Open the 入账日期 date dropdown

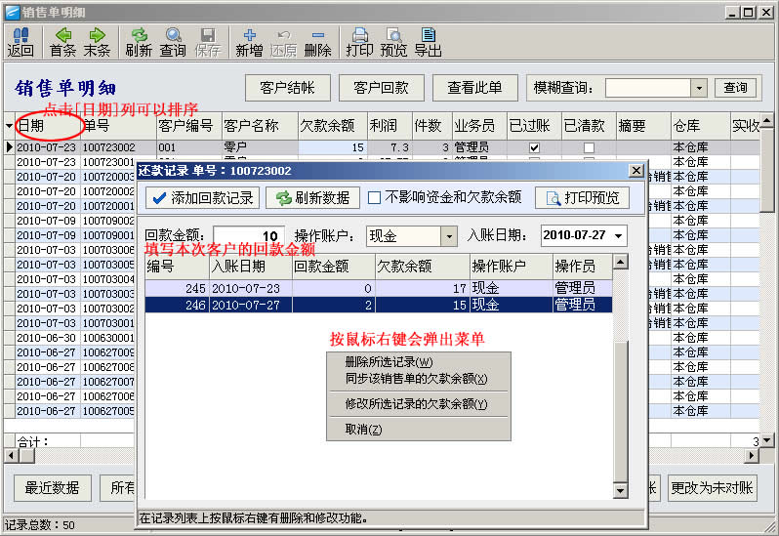coord(619,236)
